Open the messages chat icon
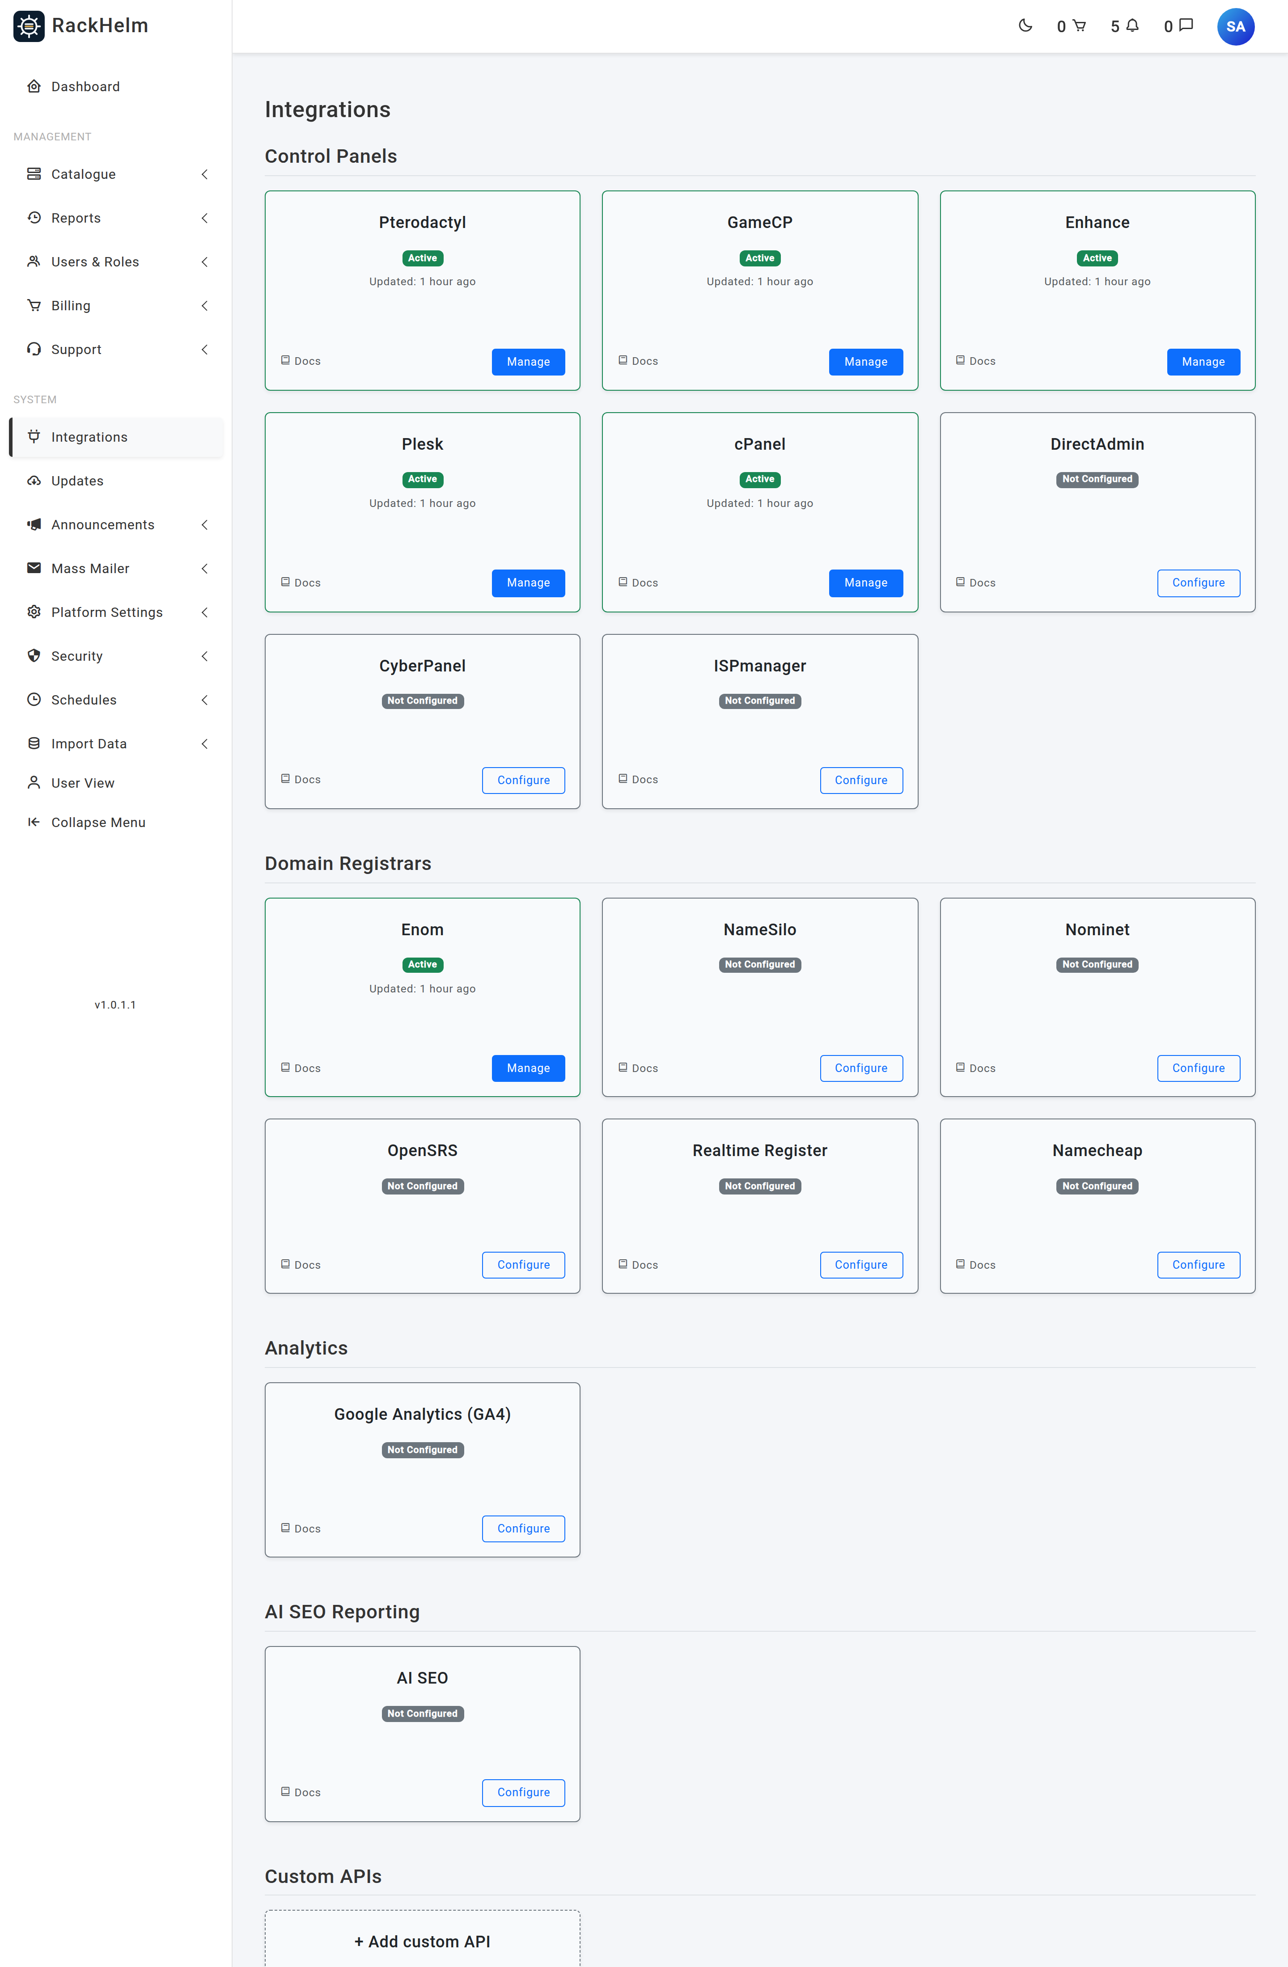Viewport: 1288px width, 1967px height. click(x=1186, y=25)
